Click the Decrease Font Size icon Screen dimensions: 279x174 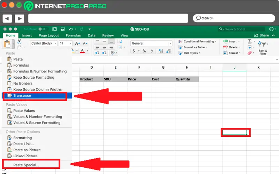click(85, 43)
